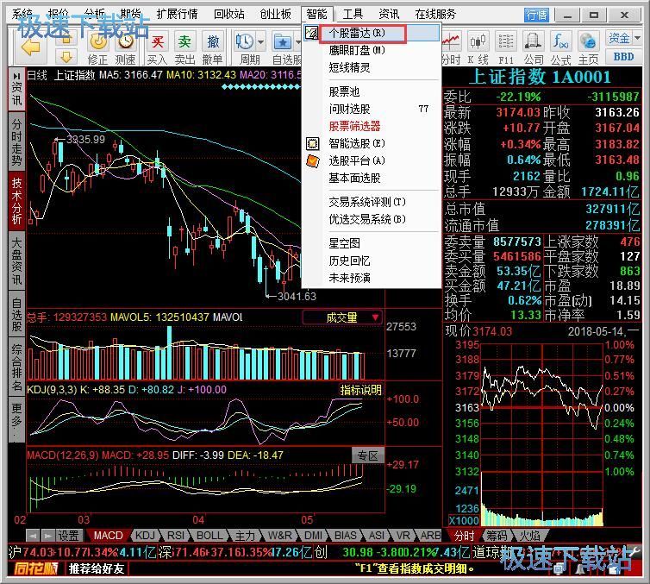Open the 工具 menu in menu bar
Screen dimensions: 650x584
(x=353, y=14)
